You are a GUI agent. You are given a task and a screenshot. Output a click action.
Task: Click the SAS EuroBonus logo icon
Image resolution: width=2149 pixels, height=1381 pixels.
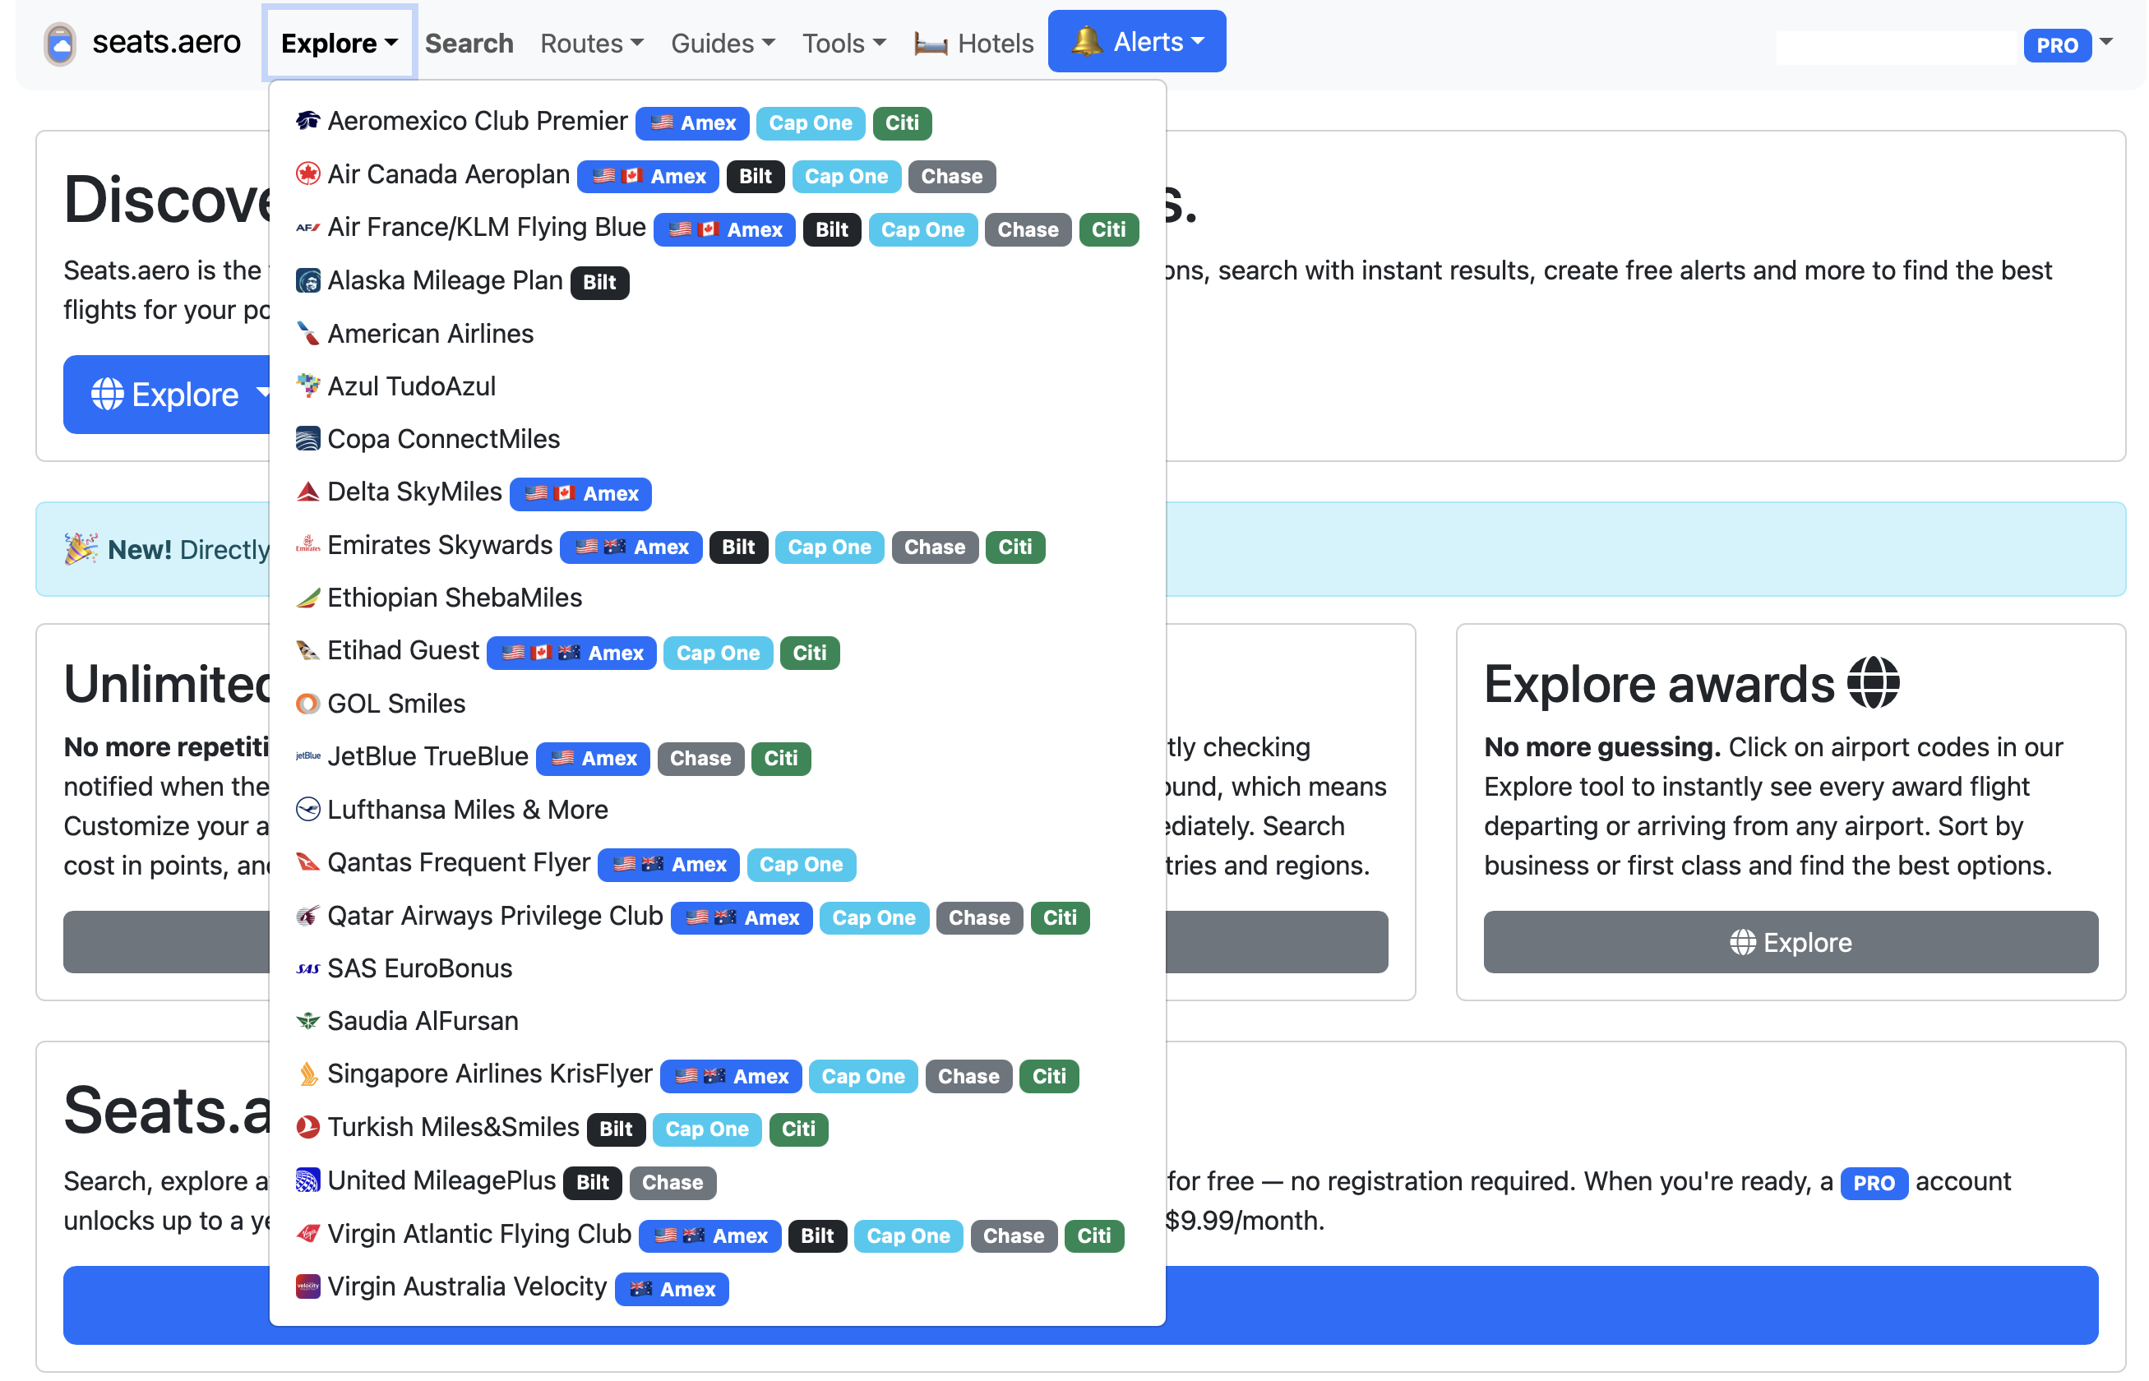click(307, 968)
